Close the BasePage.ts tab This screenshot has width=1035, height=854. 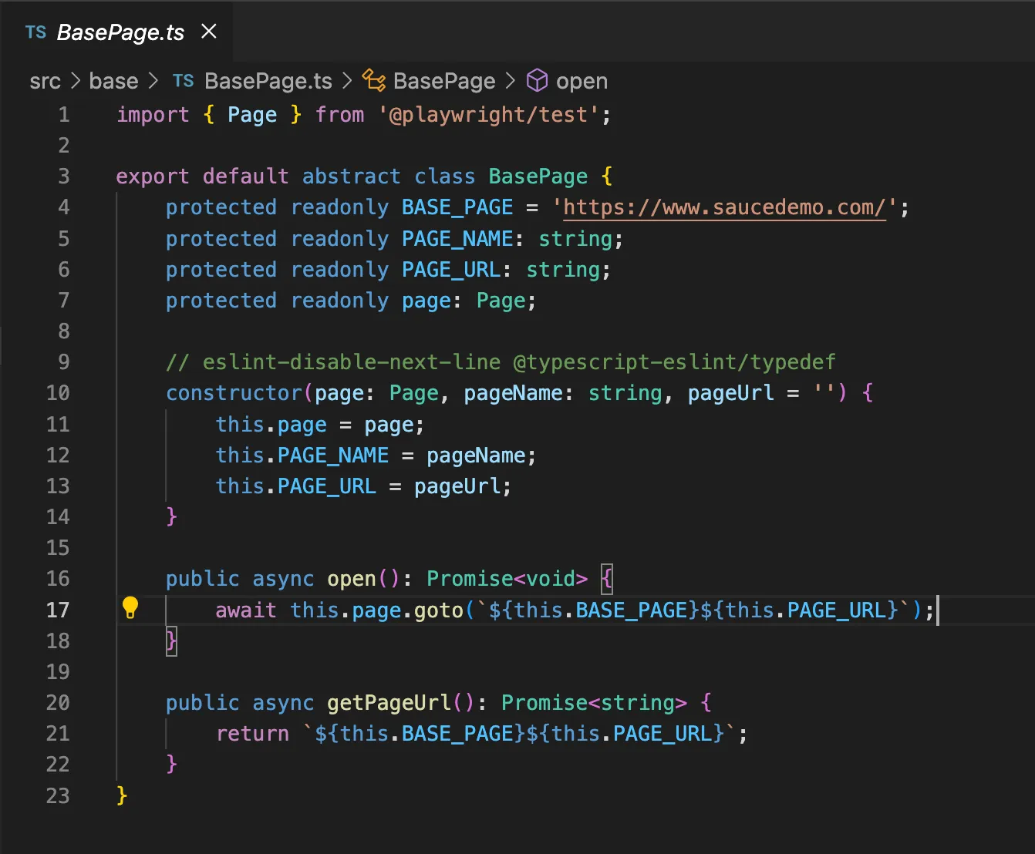209,32
